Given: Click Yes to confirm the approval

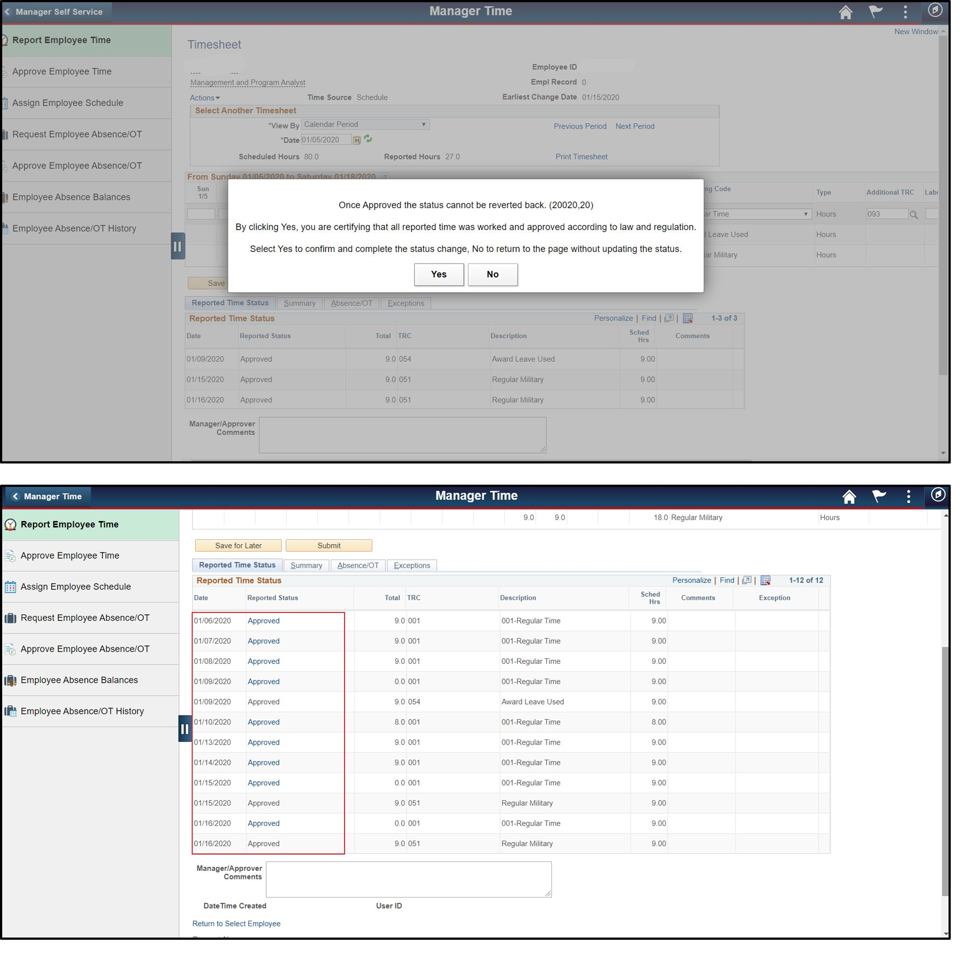Looking at the screenshot, I should point(439,274).
